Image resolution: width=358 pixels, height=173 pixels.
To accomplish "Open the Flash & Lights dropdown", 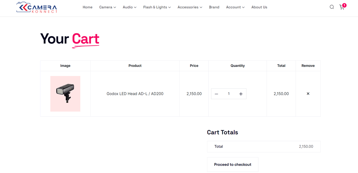I will pyautogui.click(x=157, y=7).
